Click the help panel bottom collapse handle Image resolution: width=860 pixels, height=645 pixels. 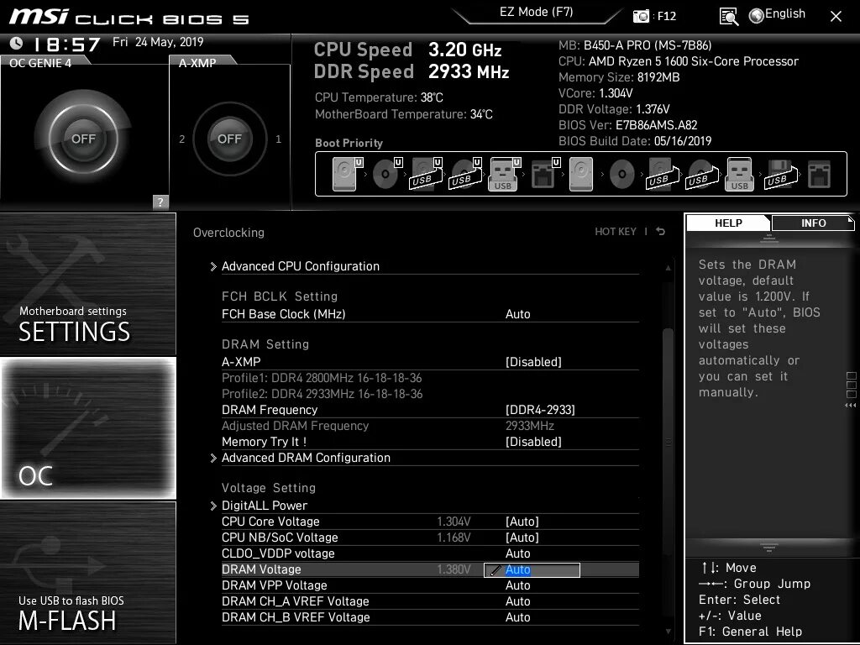click(x=769, y=547)
